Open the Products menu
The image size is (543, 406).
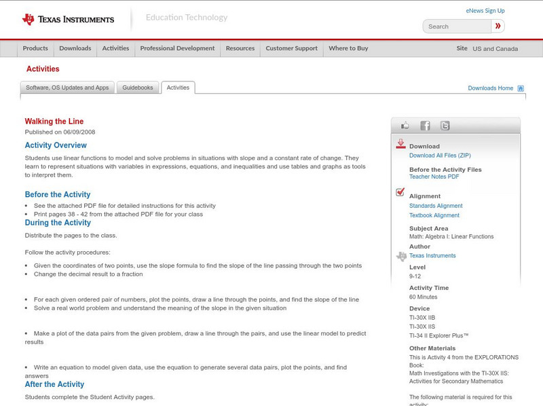pyautogui.click(x=35, y=48)
